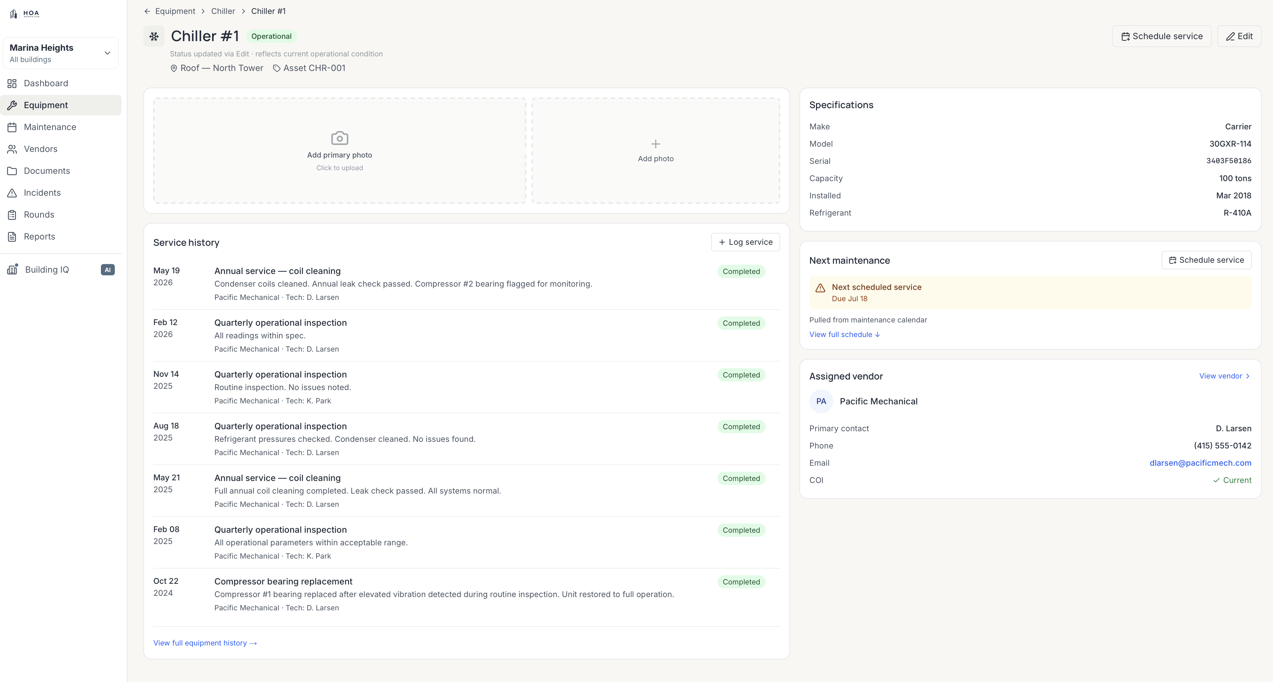The width and height of the screenshot is (1273, 682).
Task: Navigate to Documents
Action: point(61,171)
